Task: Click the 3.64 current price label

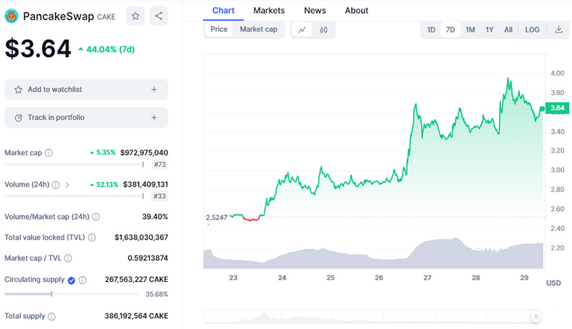Action: click(557, 108)
